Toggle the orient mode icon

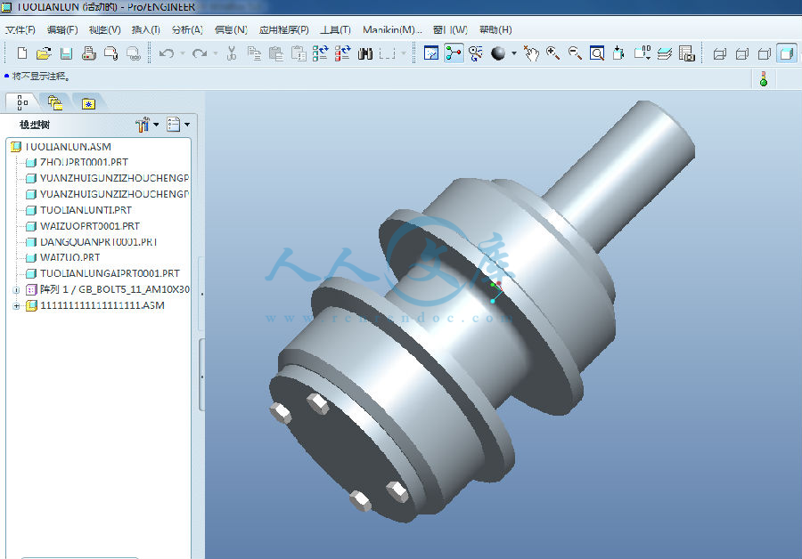(x=476, y=53)
